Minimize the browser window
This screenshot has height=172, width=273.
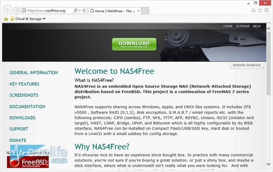point(249,3)
